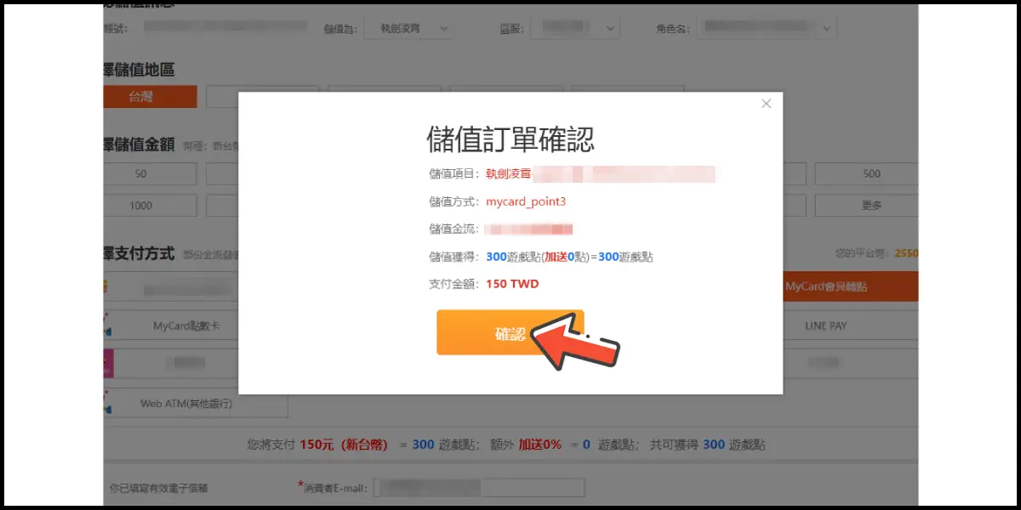The width and height of the screenshot is (1021, 510).
Task: Click the 消費者E-mail input field
Action: pyautogui.click(x=481, y=487)
